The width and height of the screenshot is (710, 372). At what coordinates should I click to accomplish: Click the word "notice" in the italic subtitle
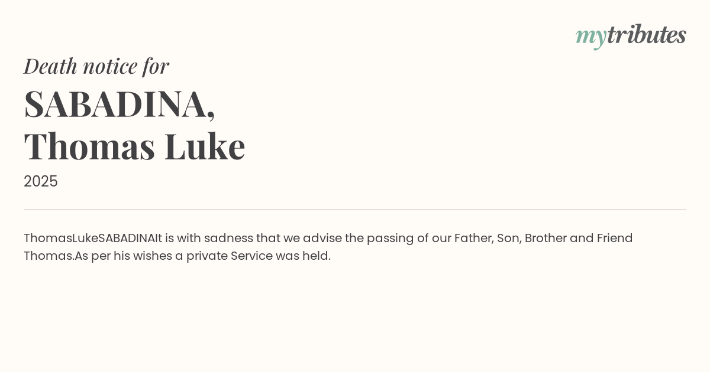point(110,66)
